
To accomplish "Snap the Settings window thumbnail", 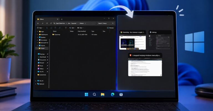I will tap(160, 40).
